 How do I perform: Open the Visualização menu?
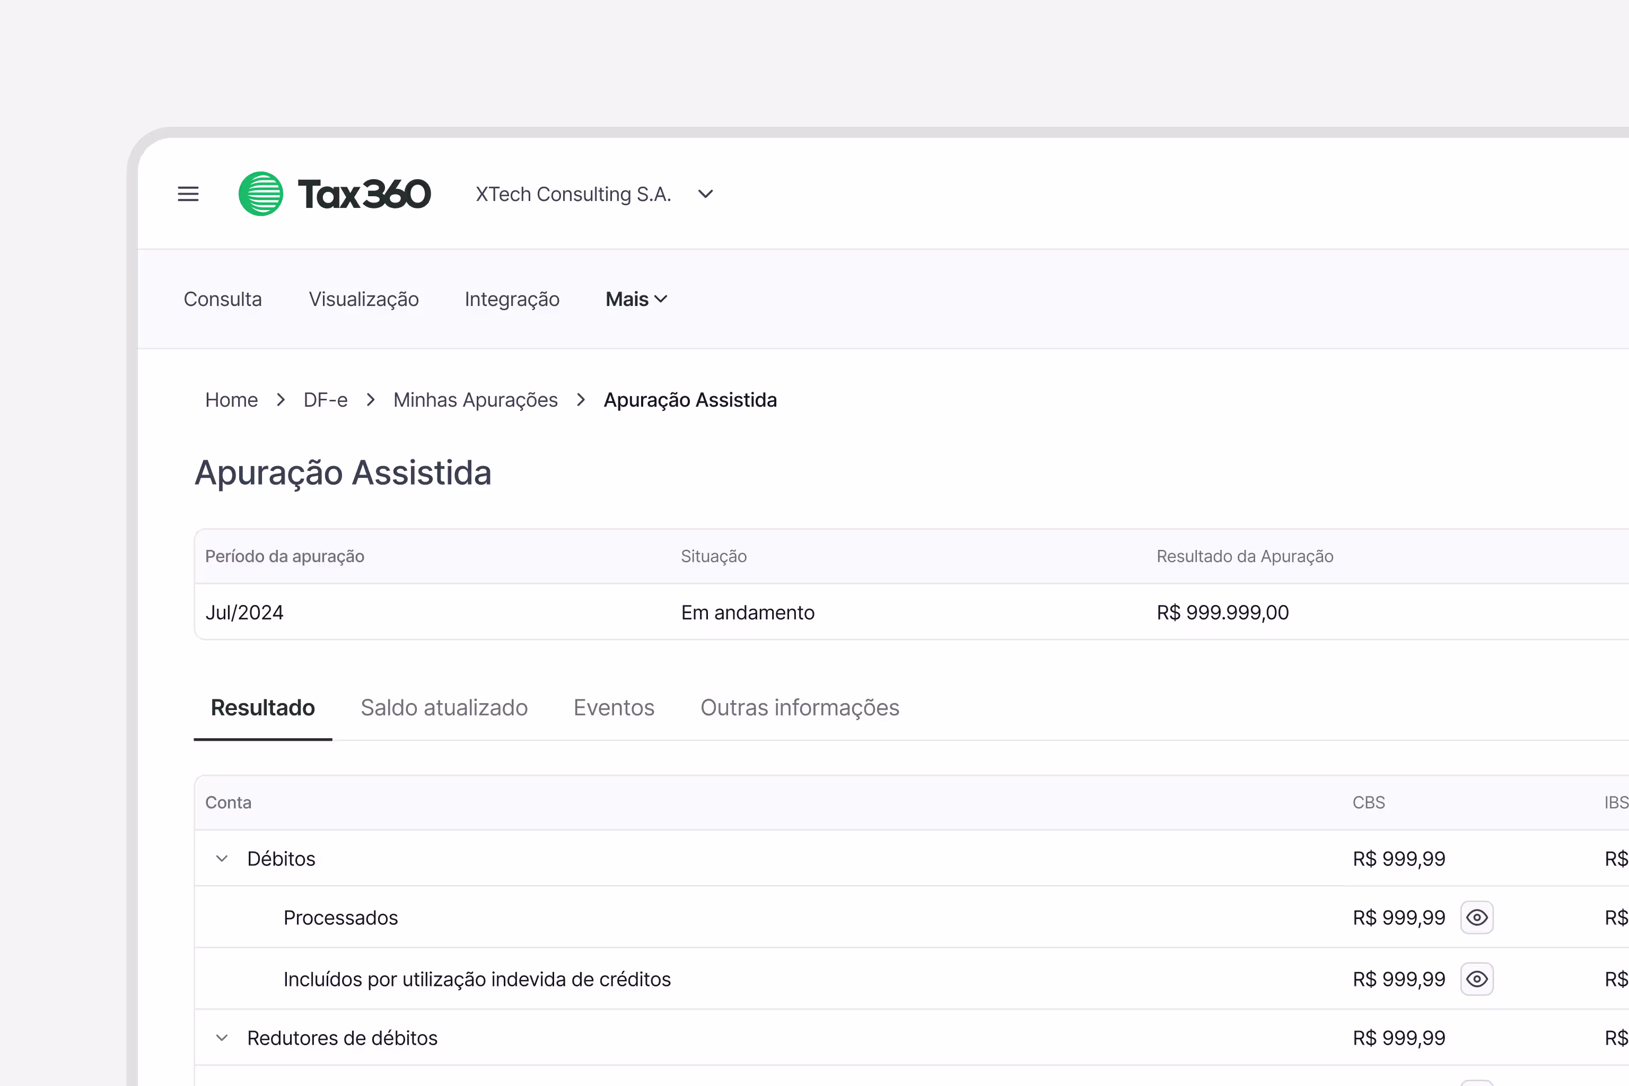pos(363,299)
